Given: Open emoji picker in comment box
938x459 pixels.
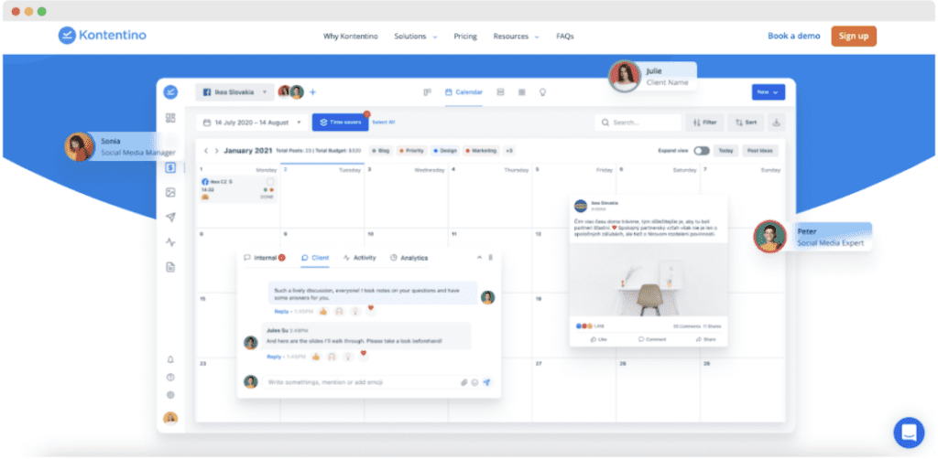Looking at the screenshot, I should pyautogui.click(x=475, y=382).
